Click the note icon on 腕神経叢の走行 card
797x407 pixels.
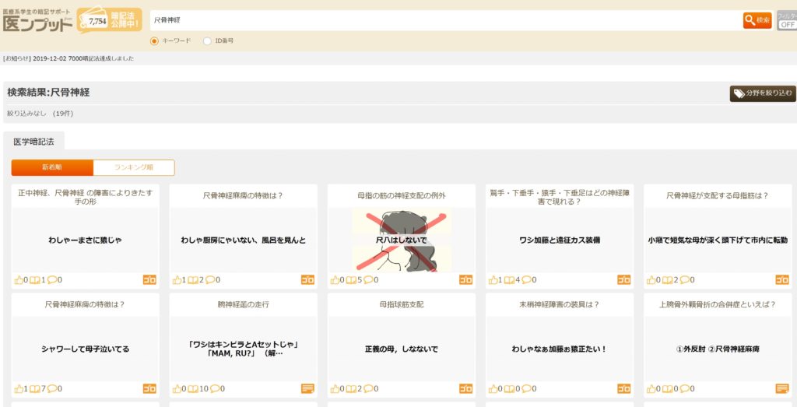click(307, 388)
